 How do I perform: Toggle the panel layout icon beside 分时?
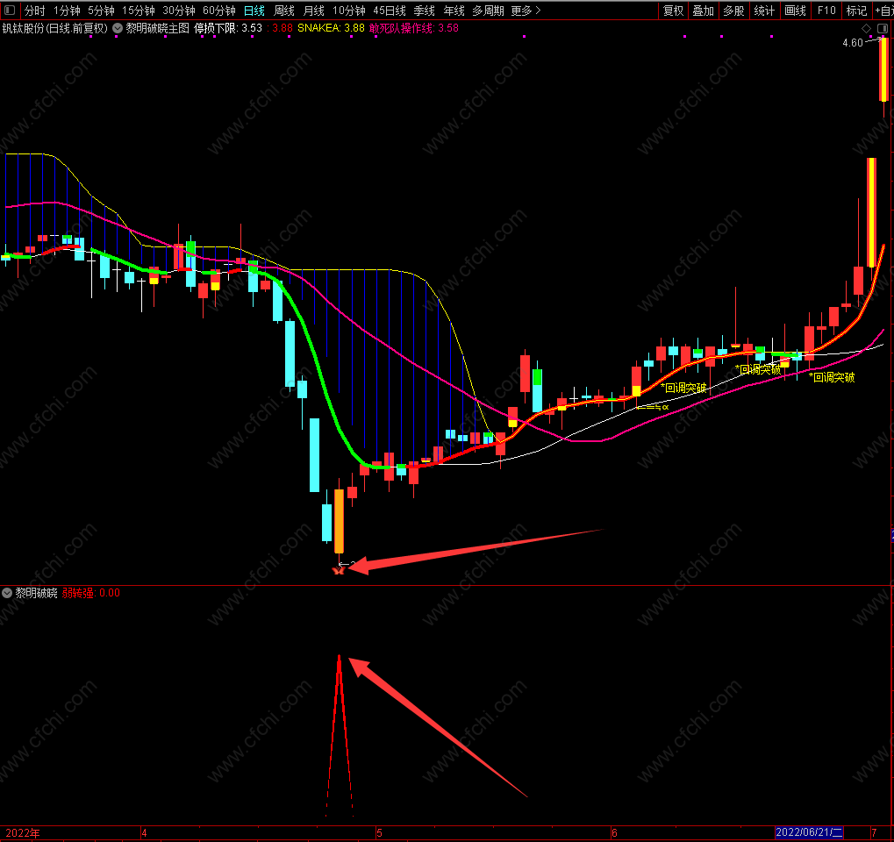(x=10, y=10)
